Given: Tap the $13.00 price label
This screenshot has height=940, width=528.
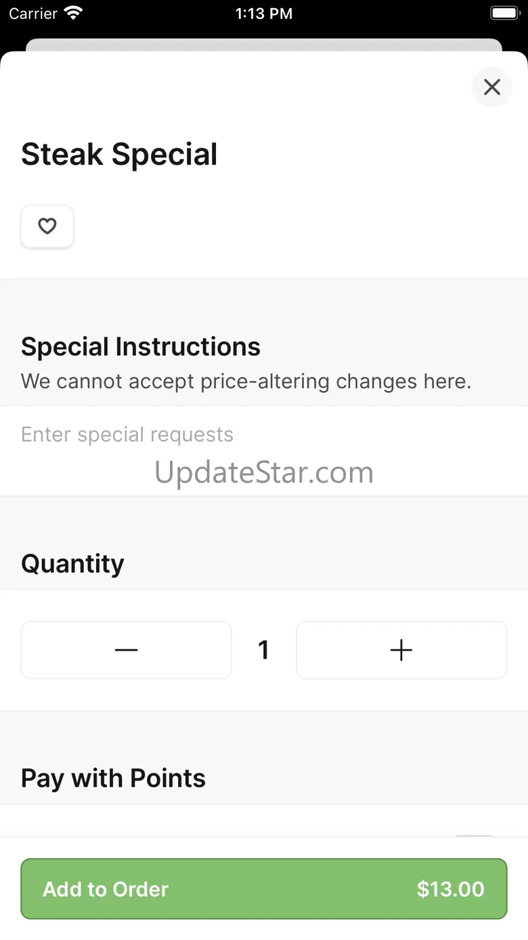Looking at the screenshot, I should coord(450,889).
